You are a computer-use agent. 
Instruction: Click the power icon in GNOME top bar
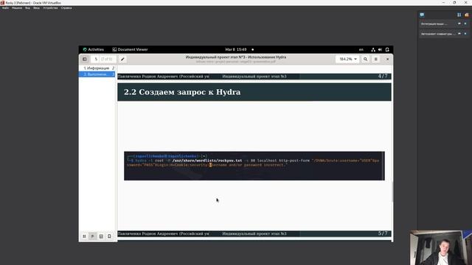tap(387, 49)
